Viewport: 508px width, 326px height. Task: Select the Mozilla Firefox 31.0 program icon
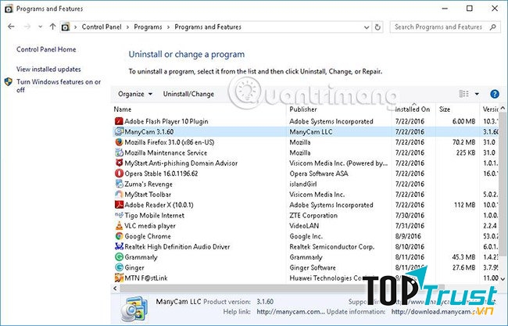tap(119, 142)
